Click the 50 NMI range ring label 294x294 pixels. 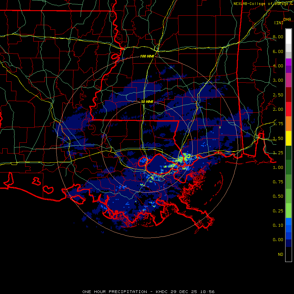click(x=147, y=102)
